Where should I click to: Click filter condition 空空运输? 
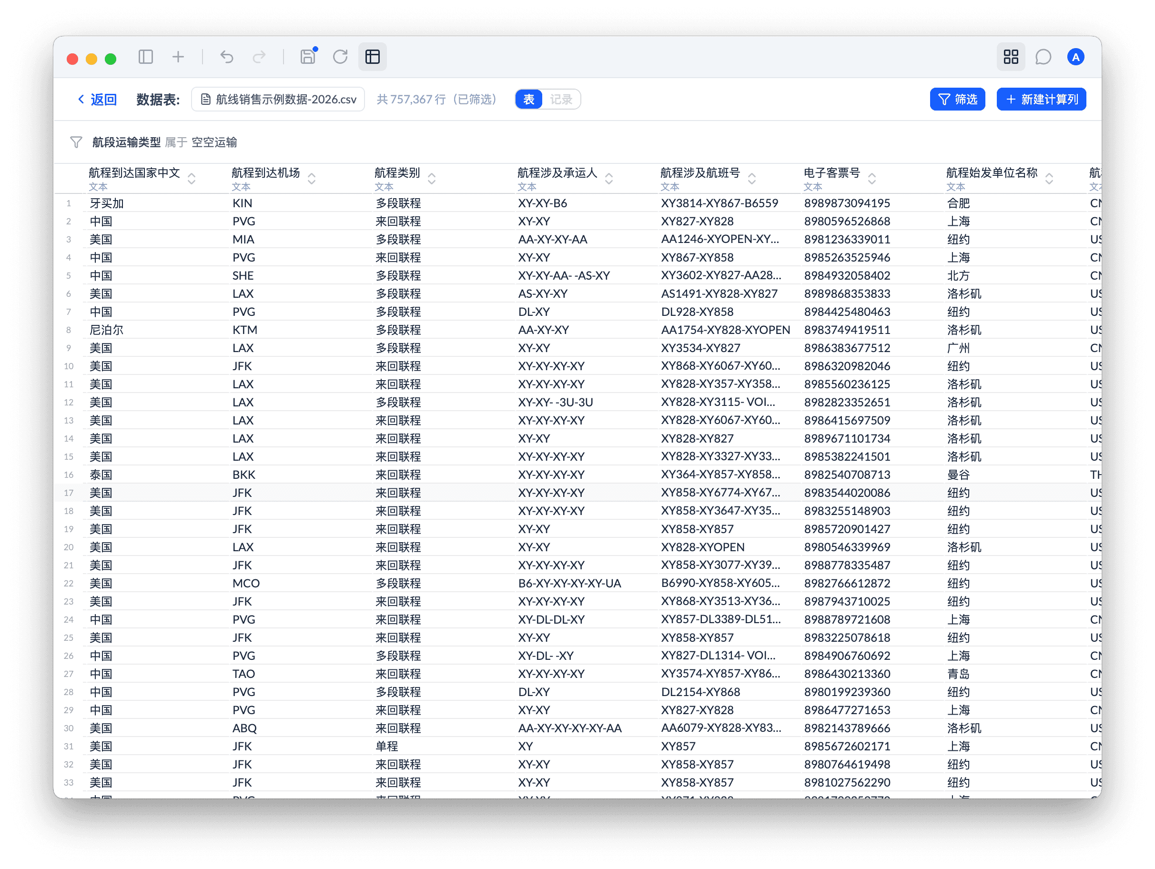(x=214, y=142)
